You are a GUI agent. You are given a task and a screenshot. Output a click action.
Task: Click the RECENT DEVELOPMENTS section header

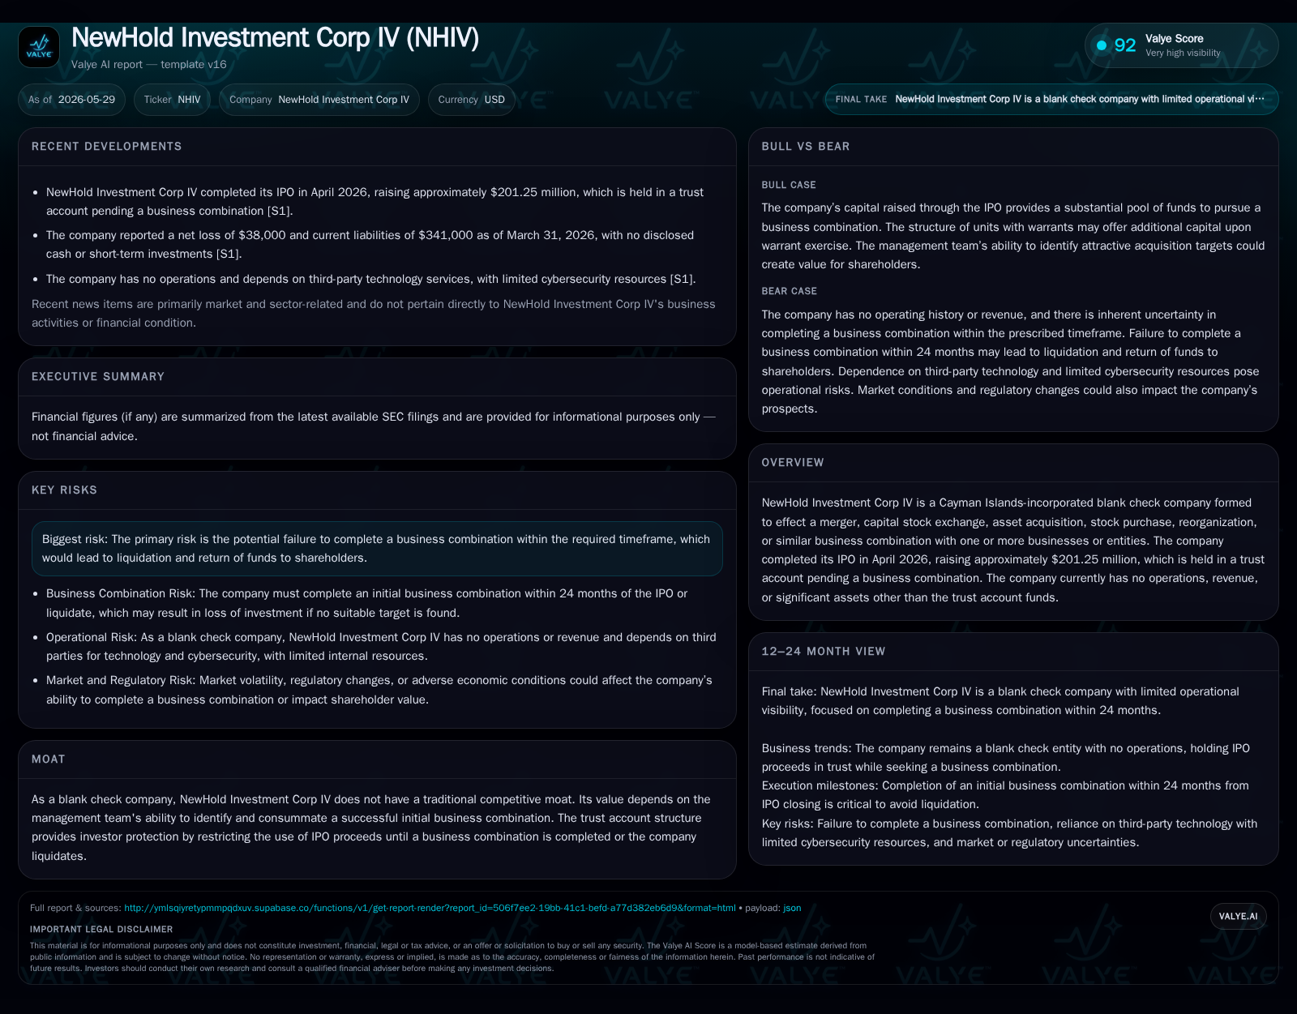pyautogui.click(x=107, y=147)
